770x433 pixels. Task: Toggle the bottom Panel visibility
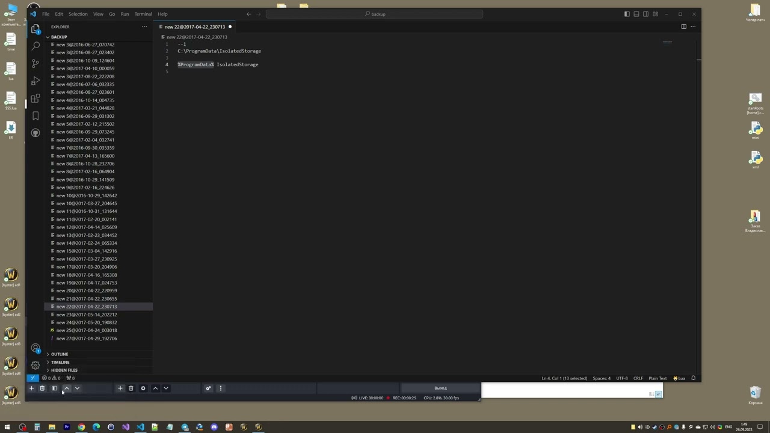(x=636, y=14)
